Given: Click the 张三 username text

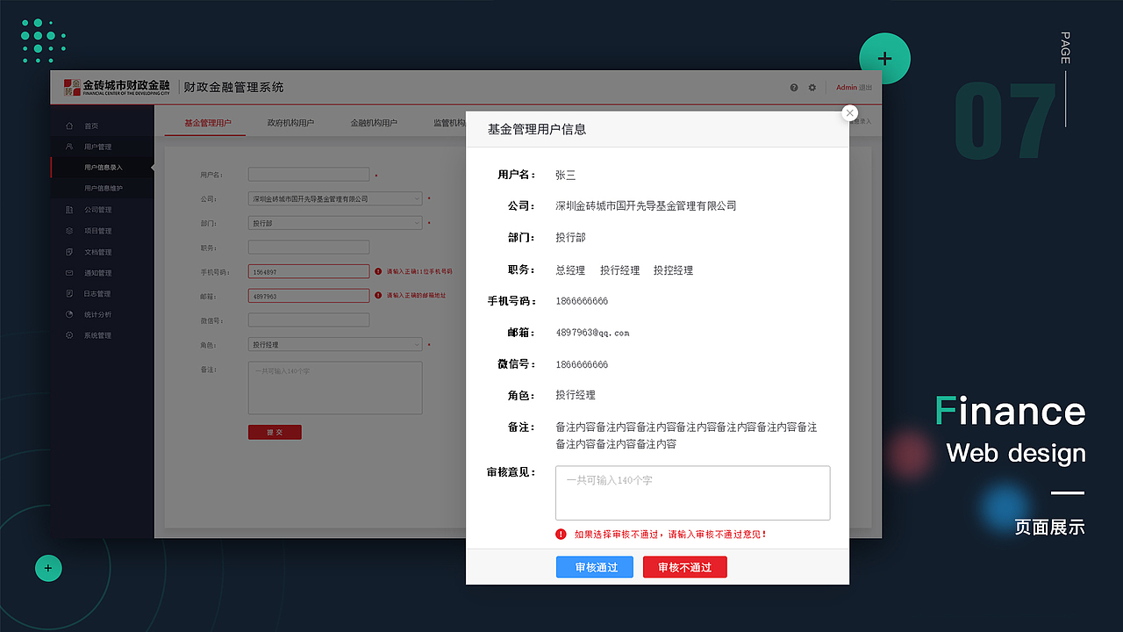Looking at the screenshot, I should click(565, 175).
